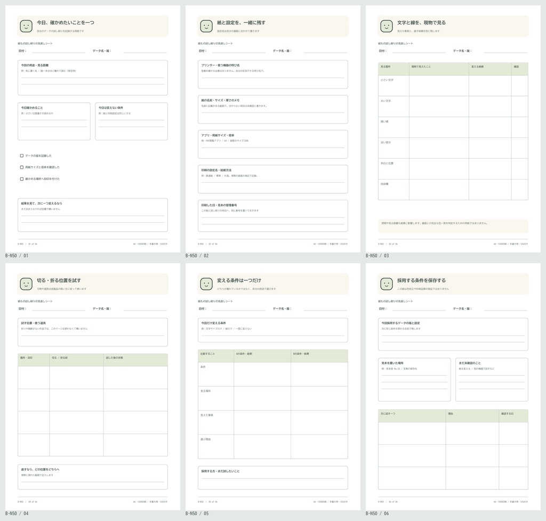Click the 次に試す一つ column header on page 06
The height and width of the screenshot is (521, 546).
click(x=388, y=413)
